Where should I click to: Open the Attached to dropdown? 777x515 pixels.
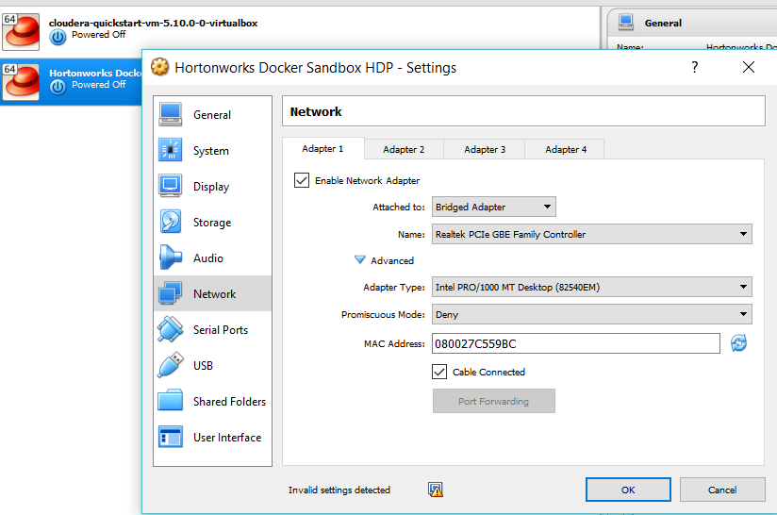(493, 207)
